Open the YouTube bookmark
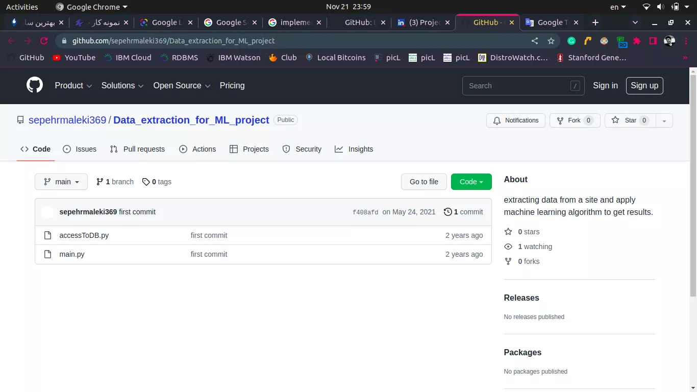 (74, 58)
